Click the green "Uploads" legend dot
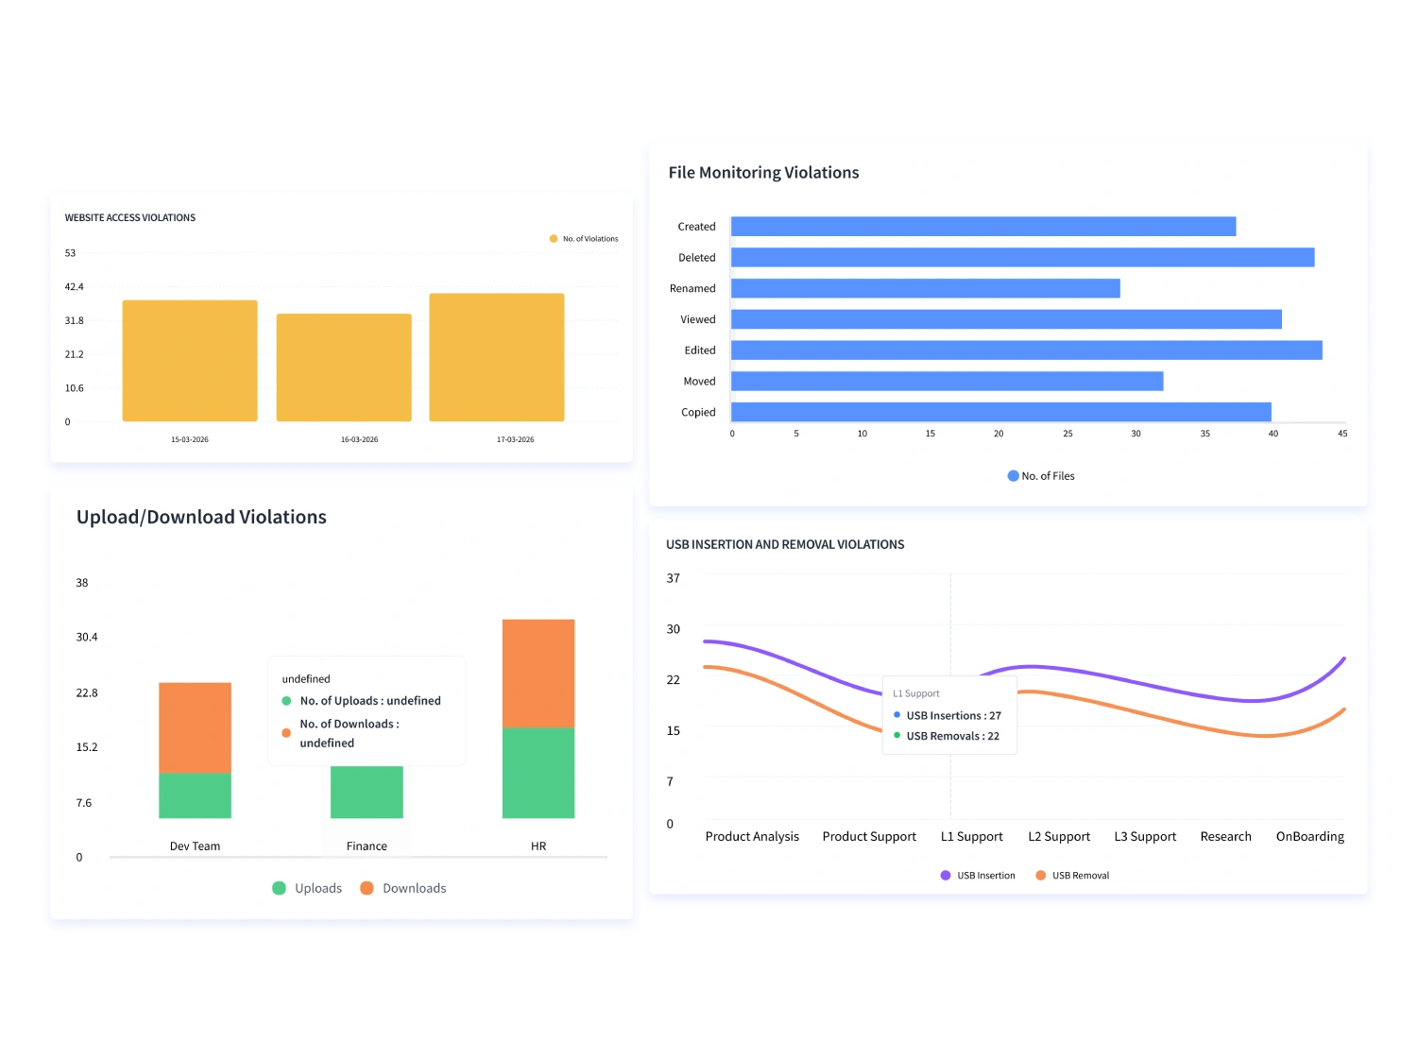 click(279, 888)
